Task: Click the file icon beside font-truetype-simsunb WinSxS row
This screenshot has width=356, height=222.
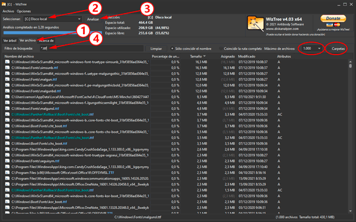Action: (x=7, y=62)
